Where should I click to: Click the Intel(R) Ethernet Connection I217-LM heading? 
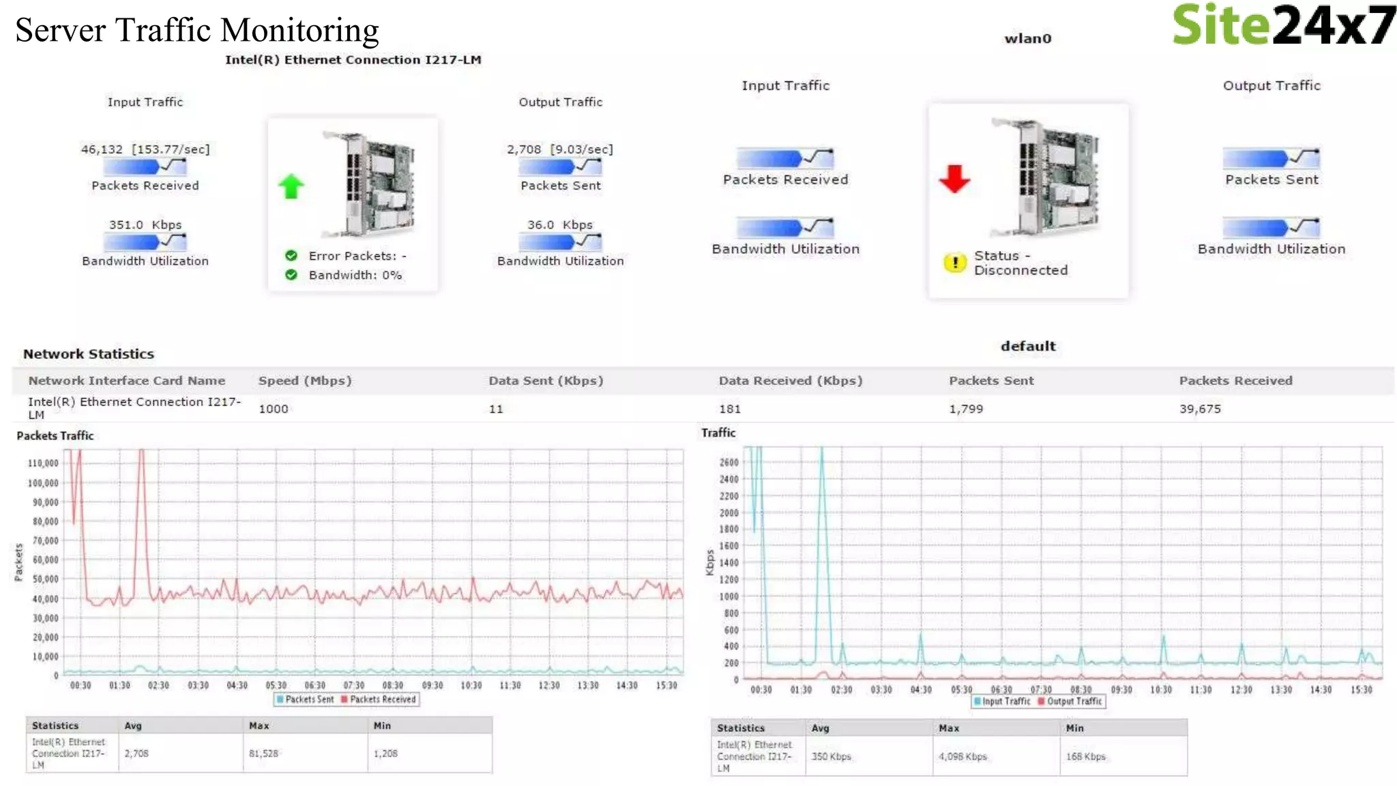click(x=353, y=60)
